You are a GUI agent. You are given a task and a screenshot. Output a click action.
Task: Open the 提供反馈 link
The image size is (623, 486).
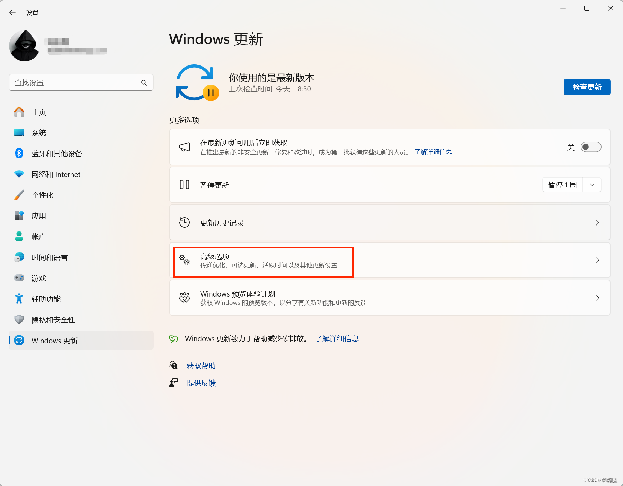point(201,383)
